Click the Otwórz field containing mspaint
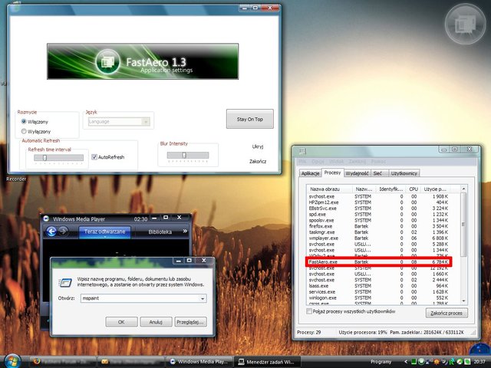491x368 pixels. click(143, 298)
